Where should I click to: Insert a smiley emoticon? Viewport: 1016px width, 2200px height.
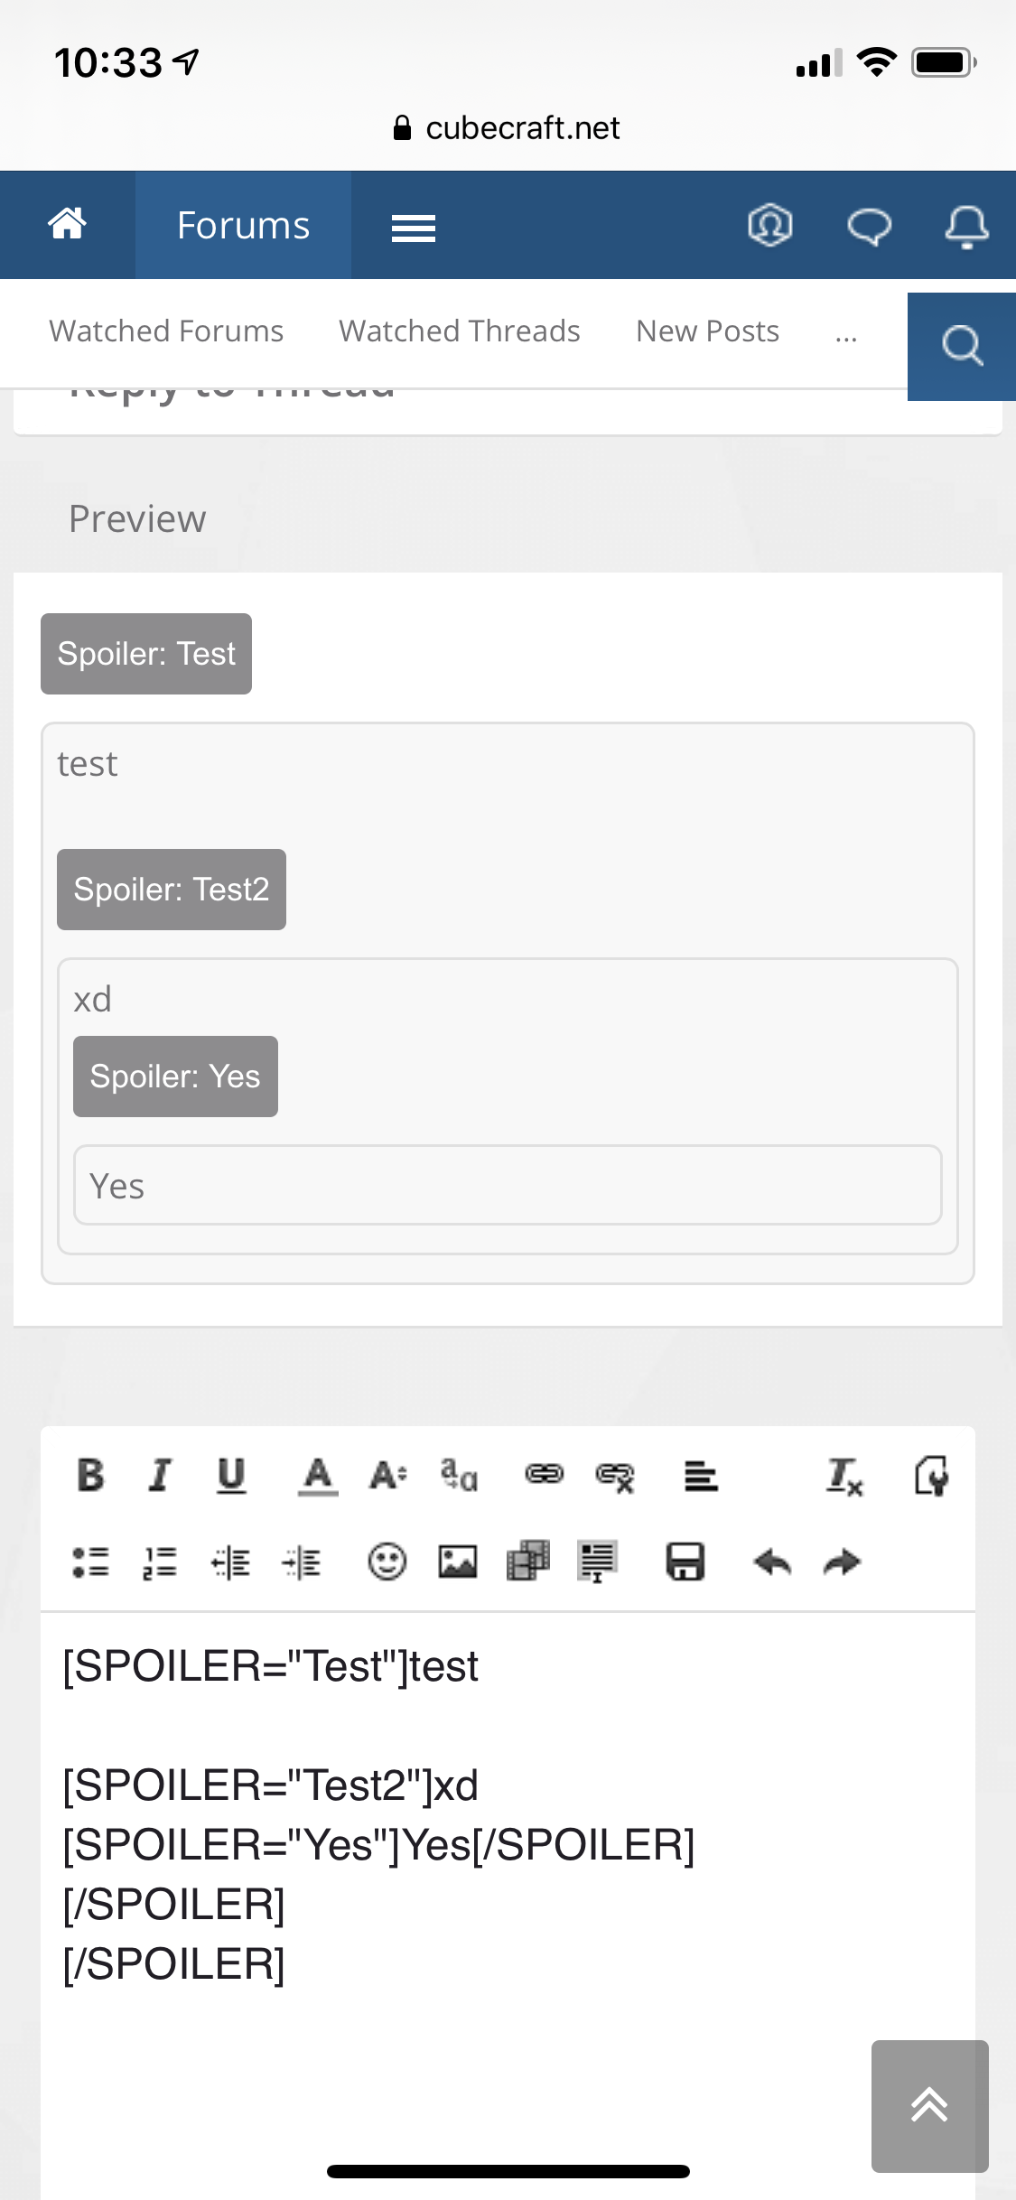[387, 1561]
